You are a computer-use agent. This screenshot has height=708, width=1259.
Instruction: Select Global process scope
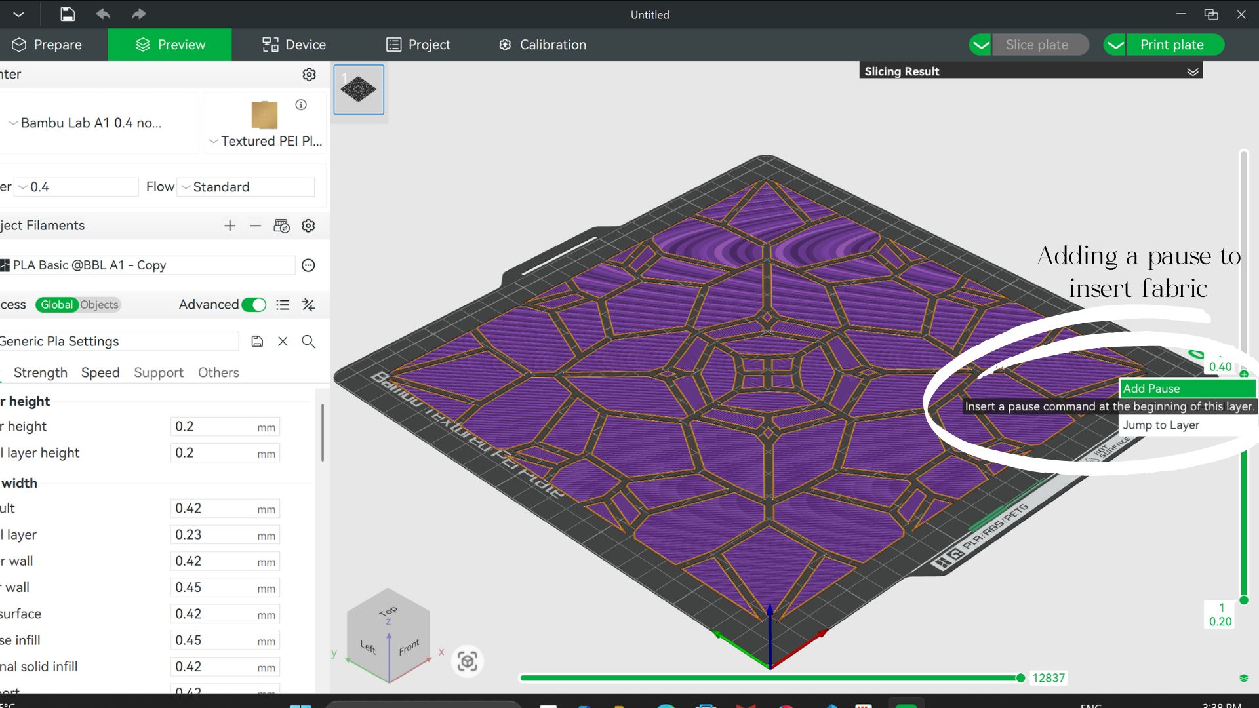[56, 305]
